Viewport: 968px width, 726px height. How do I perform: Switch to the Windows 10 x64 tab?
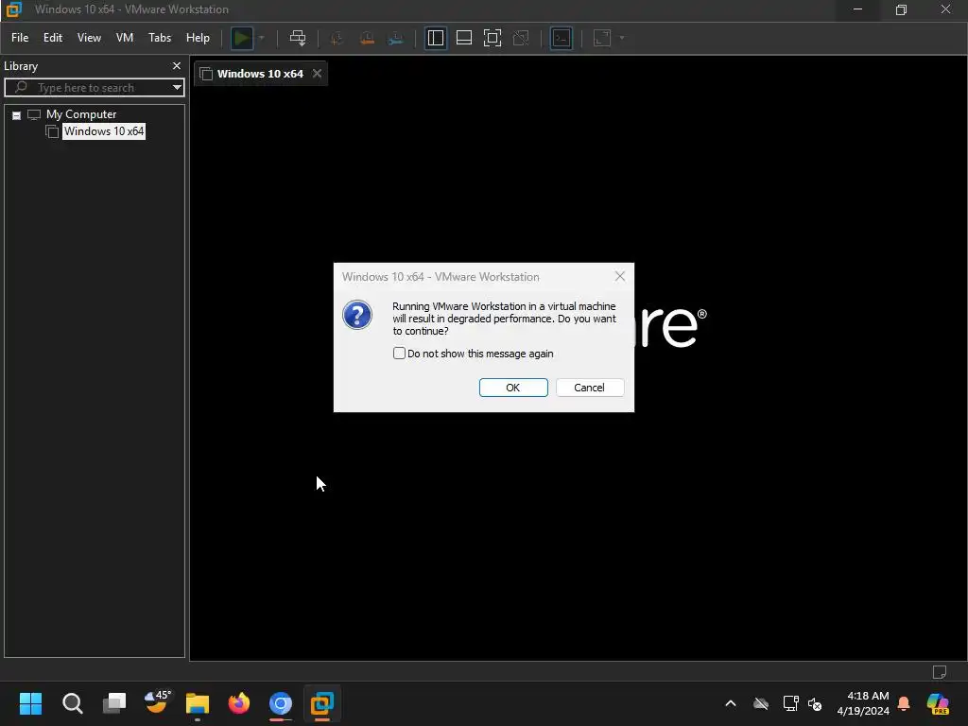pyautogui.click(x=259, y=74)
